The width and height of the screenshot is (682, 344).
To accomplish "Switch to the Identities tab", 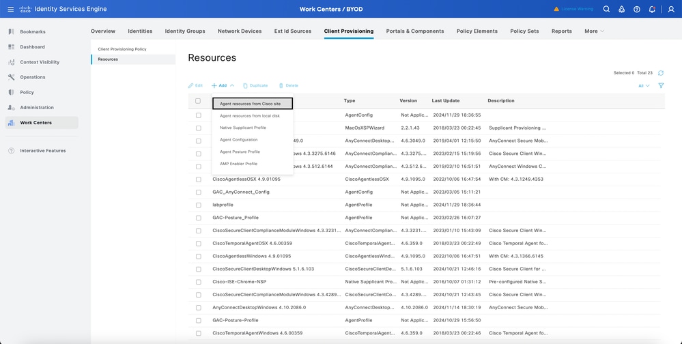I will point(140,31).
